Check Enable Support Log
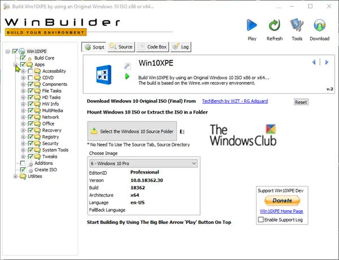339x260 pixels. coord(261,219)
